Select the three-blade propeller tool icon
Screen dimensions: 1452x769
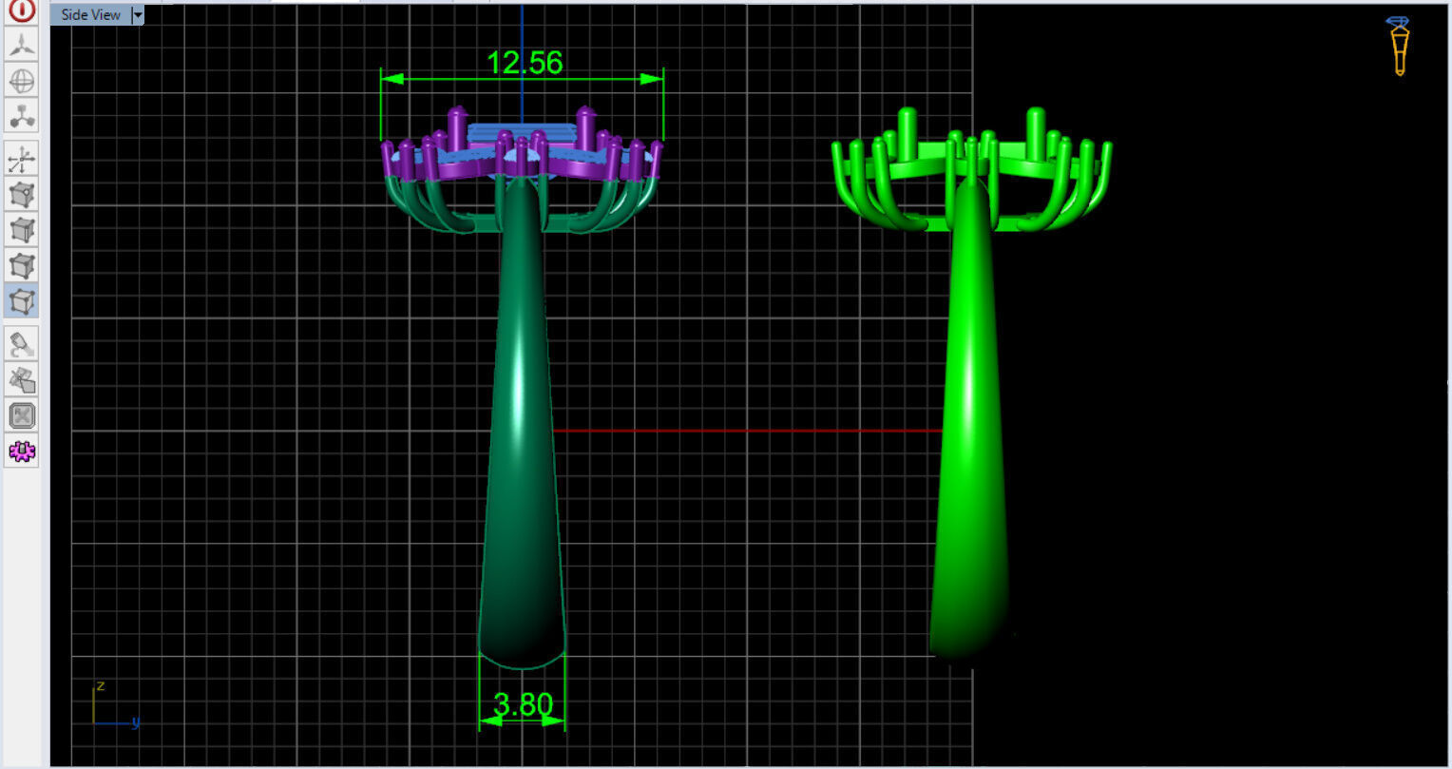(22, 45)
